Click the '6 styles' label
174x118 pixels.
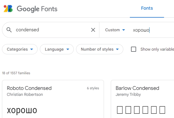click(x=93, y=88)
